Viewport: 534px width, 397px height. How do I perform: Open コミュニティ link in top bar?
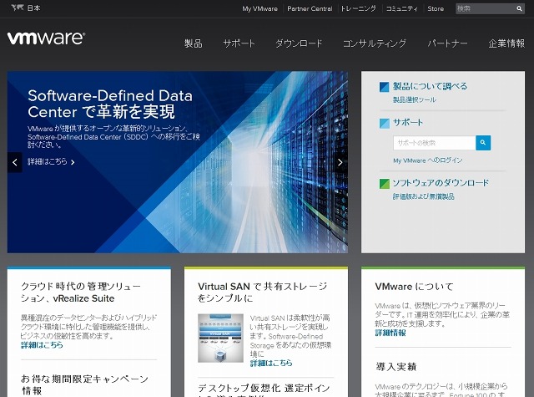point(402,9)
